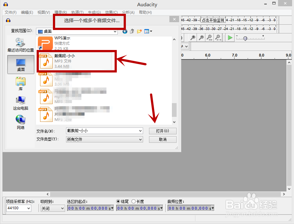Select the last MP3 file in list
Viewport: 294px width, 224px height.
(x=74, y=114)
